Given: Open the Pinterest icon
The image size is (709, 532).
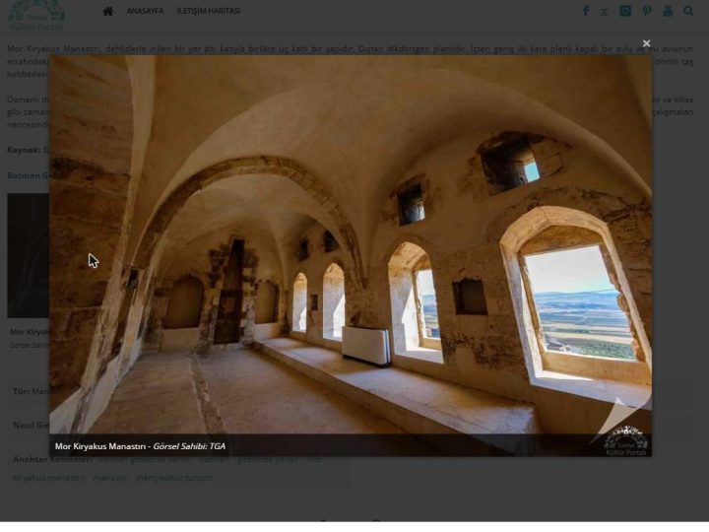Looking at the screenshot, I should (x=647, y=11).
